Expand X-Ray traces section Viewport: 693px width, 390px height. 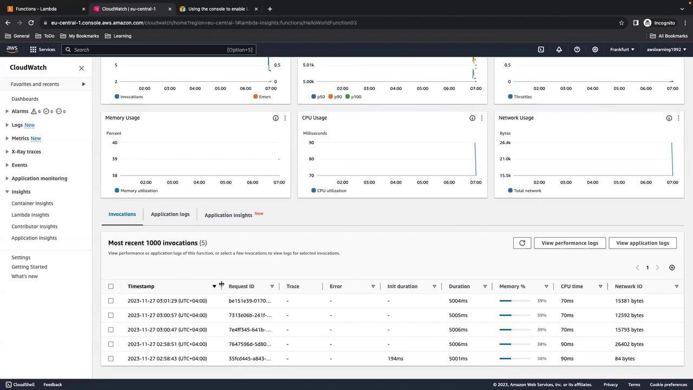click(7, 152)
